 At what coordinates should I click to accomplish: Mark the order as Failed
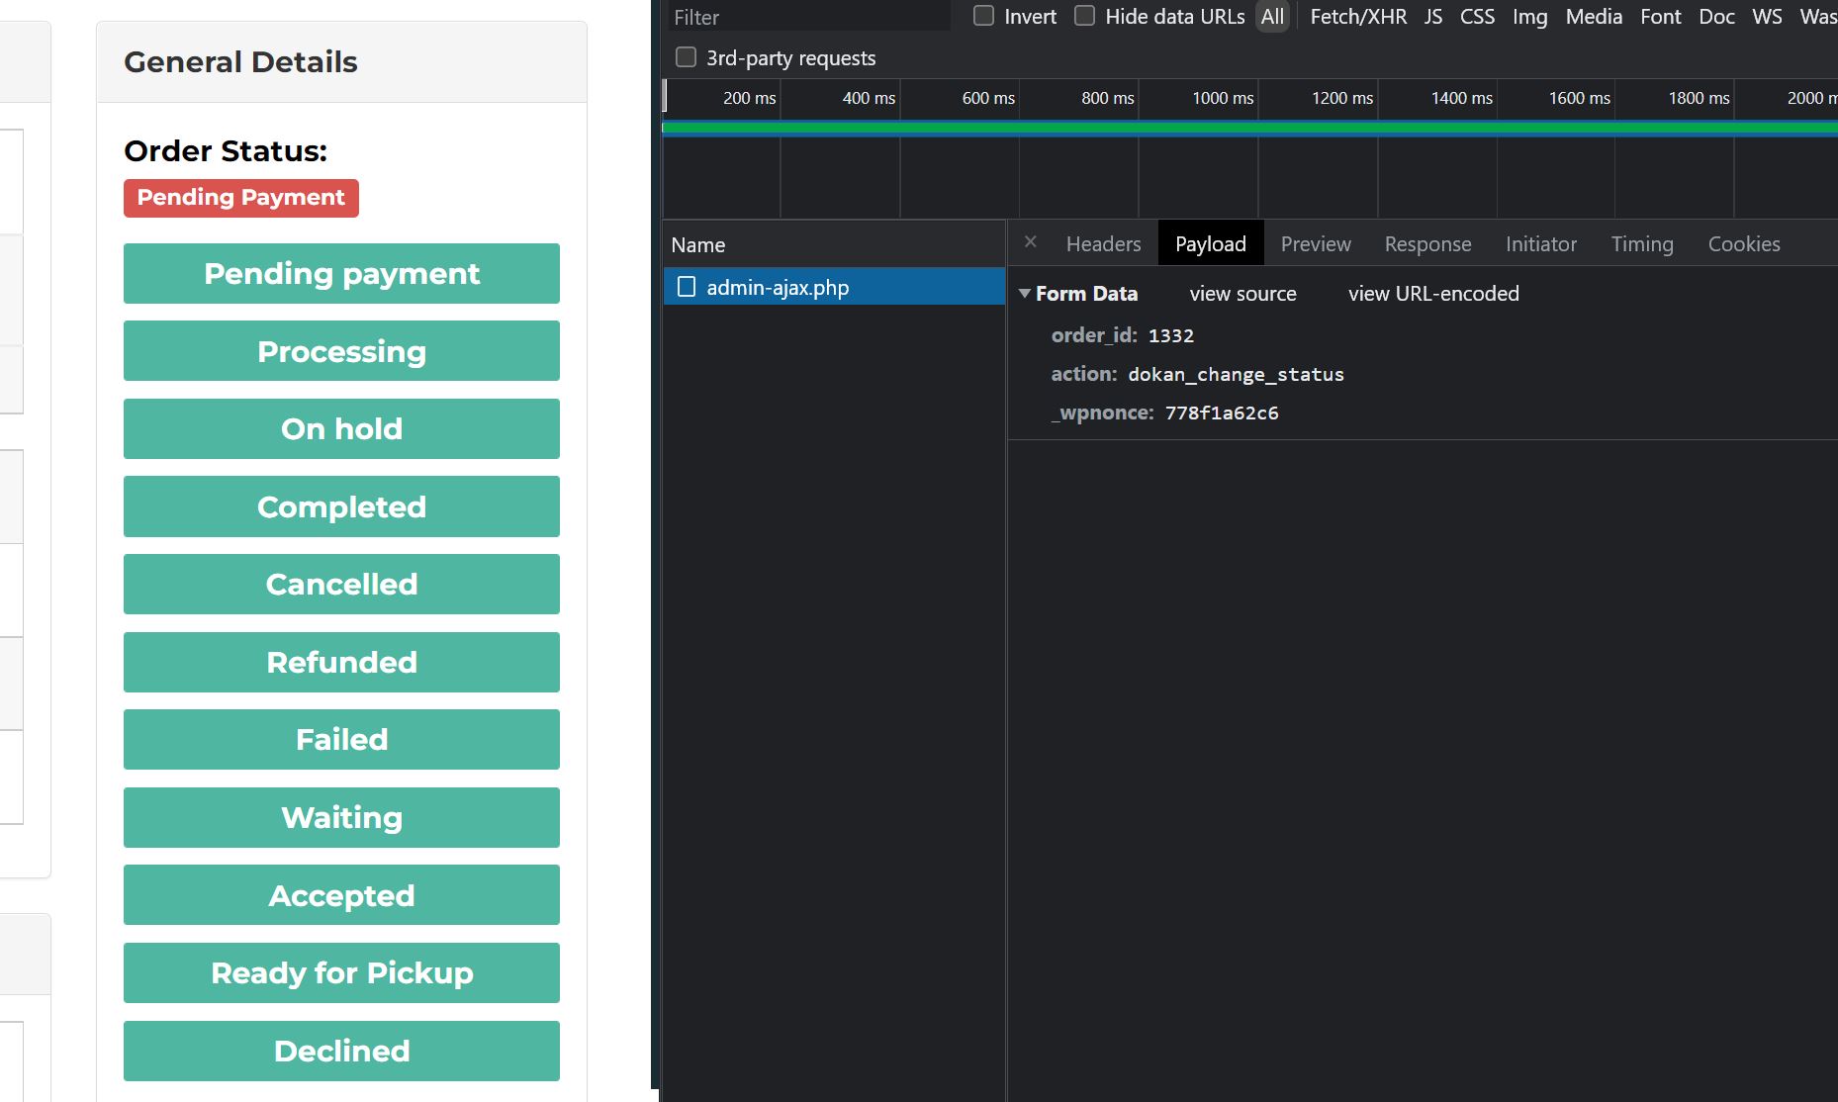[x=341, y=739]
